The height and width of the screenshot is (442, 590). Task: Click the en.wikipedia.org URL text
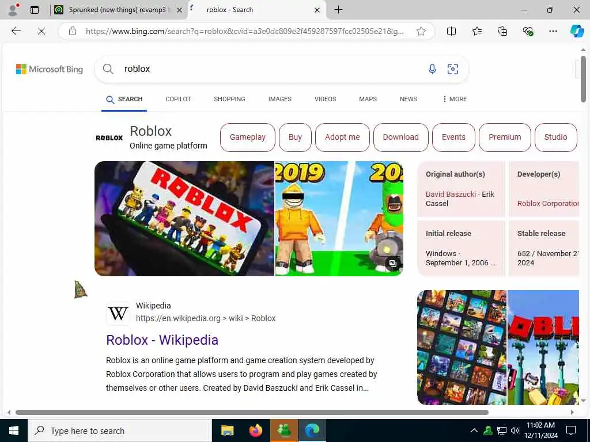(206, 318)
